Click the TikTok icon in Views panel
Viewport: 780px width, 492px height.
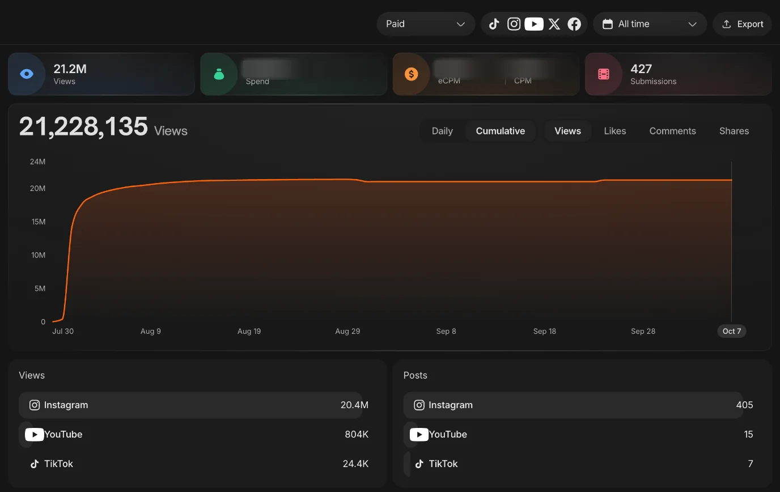[35, 464]
